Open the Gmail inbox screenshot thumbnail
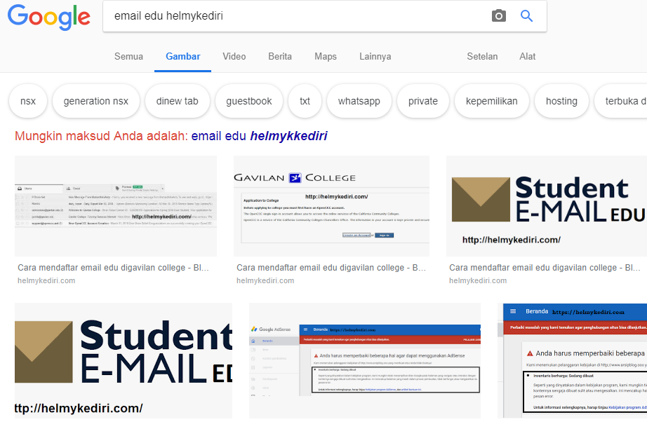 (116, 206)
